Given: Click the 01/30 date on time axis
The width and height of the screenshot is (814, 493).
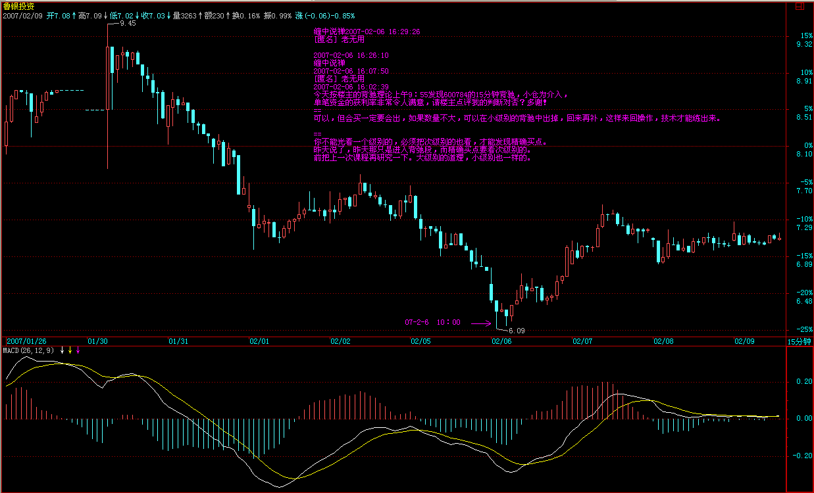Looking at the screenshot, I should click(97, 341).
